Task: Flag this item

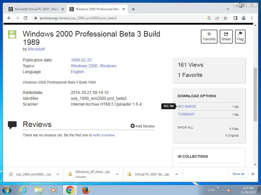Action: pos(240,37)
